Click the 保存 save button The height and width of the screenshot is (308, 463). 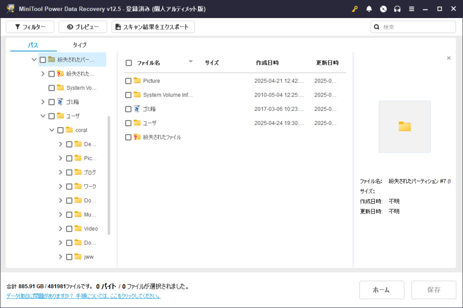[434, 290]
